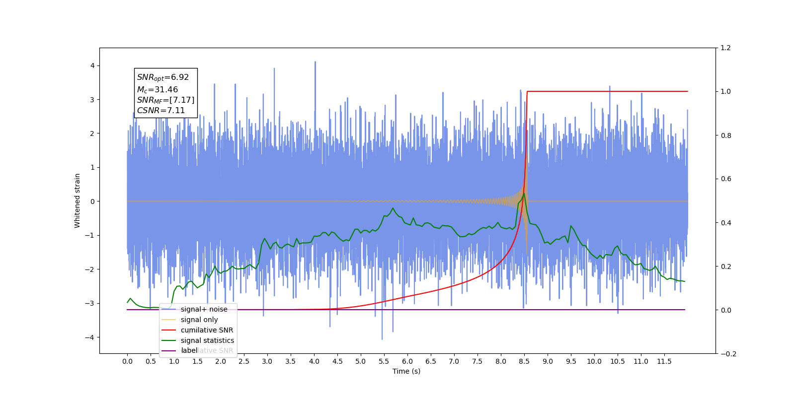Click the −0.2 tick on the right axis
This screenshot has height=397, width=795.
click(728, 354)
